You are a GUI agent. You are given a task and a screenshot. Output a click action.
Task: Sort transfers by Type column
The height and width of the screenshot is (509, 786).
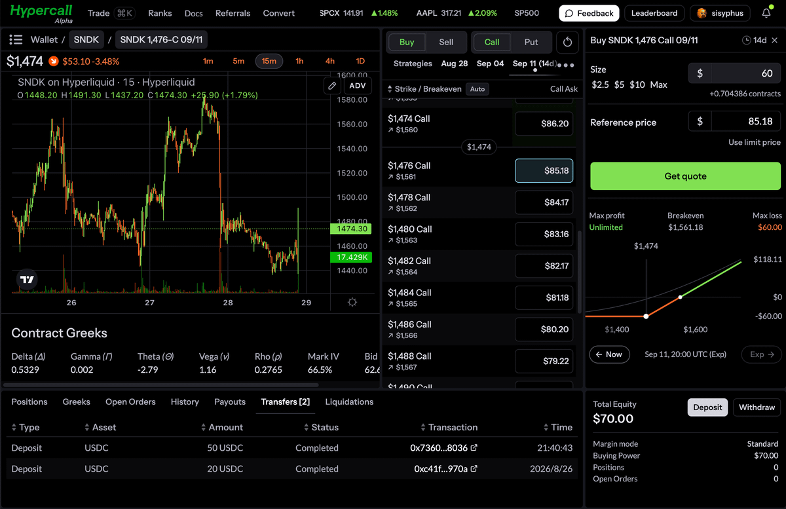point(26,427)
